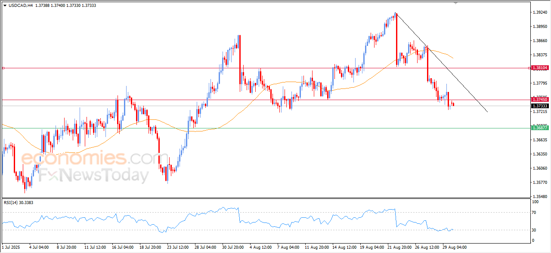This screenshot has width=551, height=253.
Task: Click the 28 Jul 04:00 time label
Action: [205, 247]
